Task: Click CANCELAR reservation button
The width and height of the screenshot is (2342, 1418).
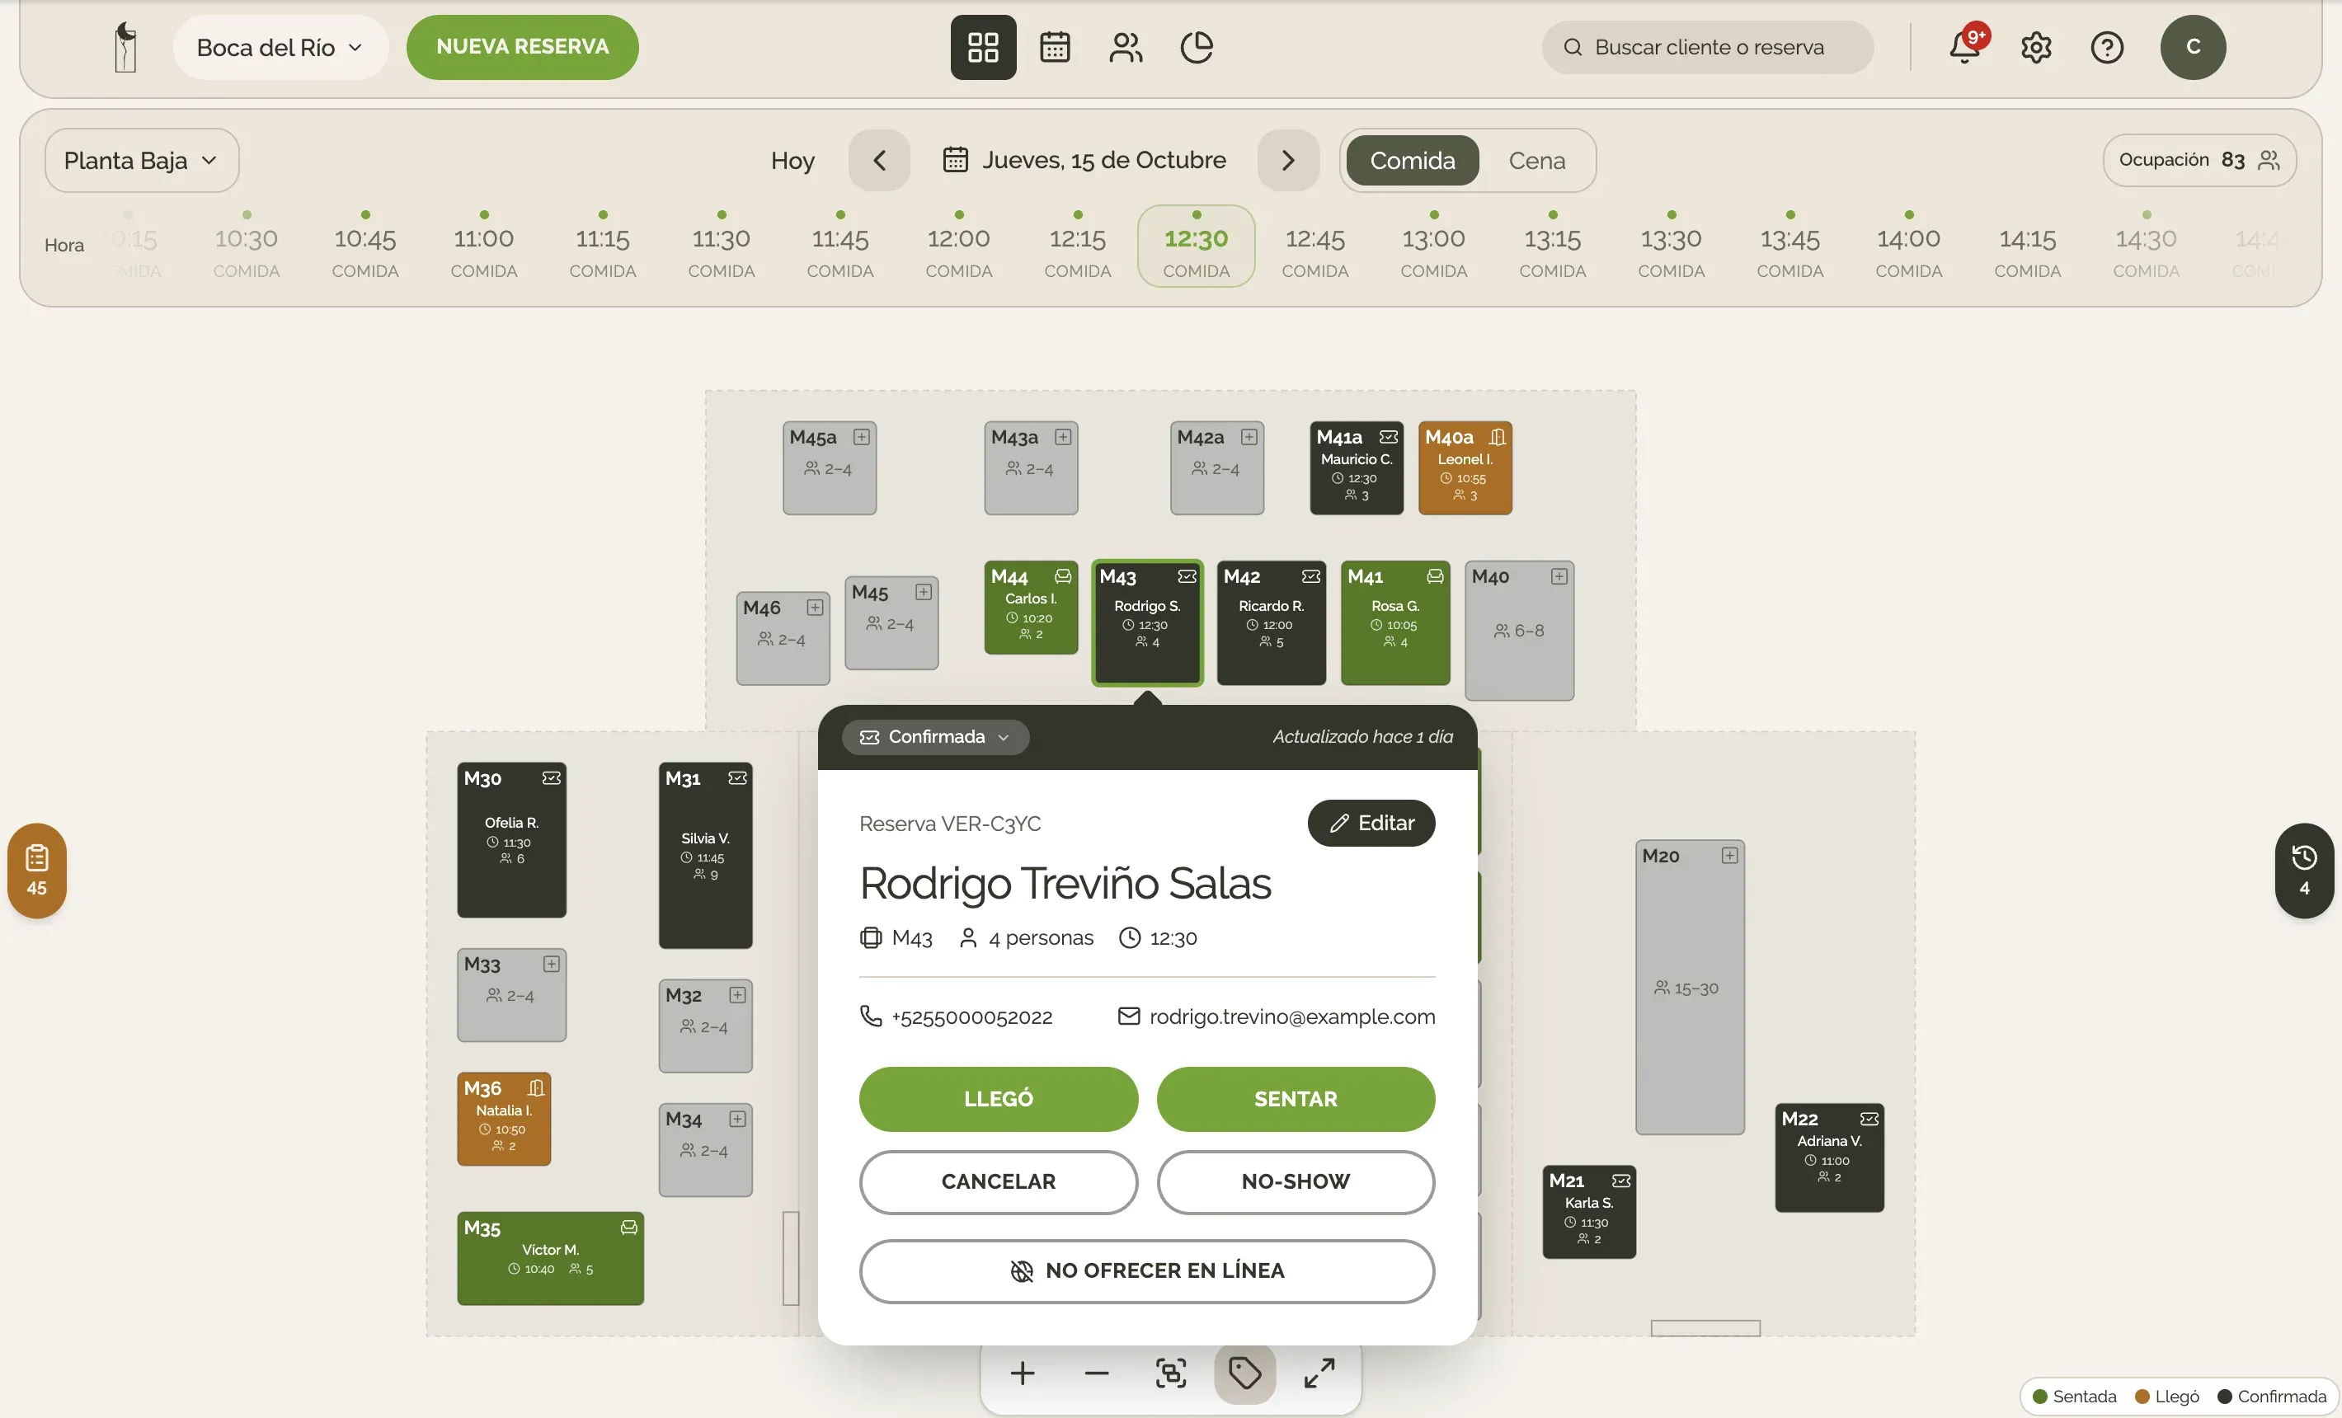Action: pyautogui.click(x=998, y=1182)
